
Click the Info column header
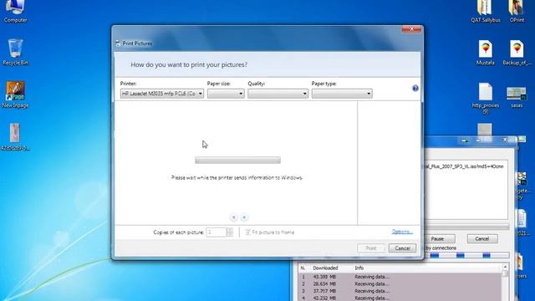pos(359,268)
